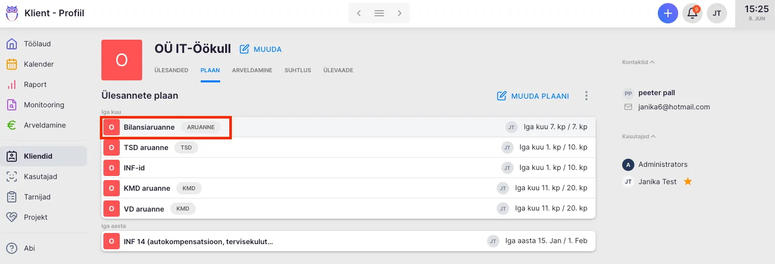Open the Kalender calendar icon
The height and width of the screenshot is (264, 775).
coord(12,64)
